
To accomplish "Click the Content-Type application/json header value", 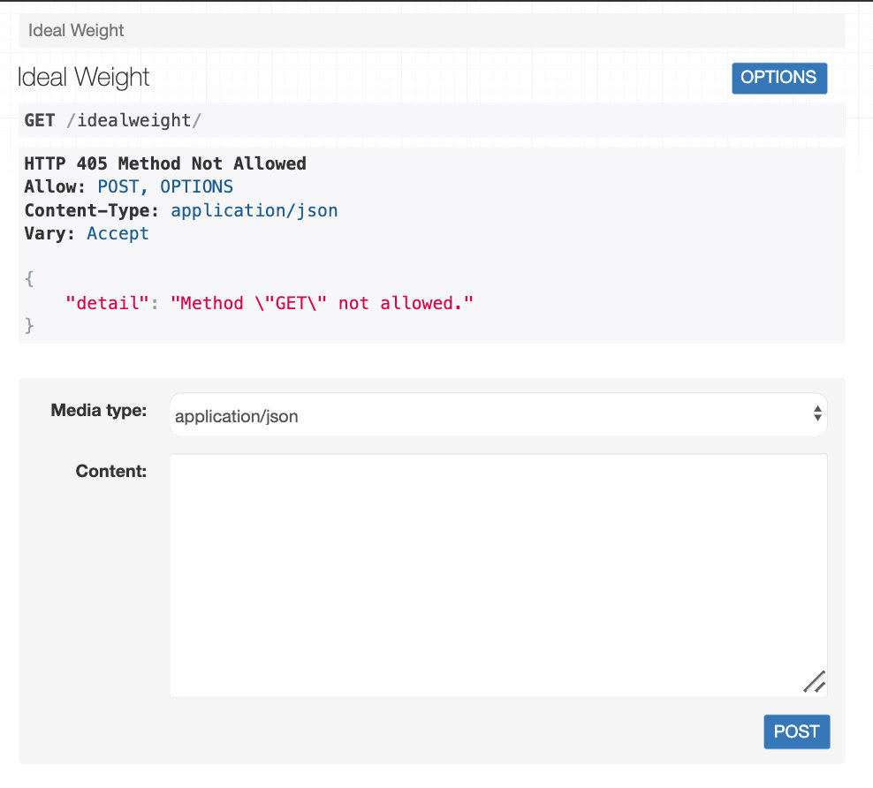I will tap(254, 211).
